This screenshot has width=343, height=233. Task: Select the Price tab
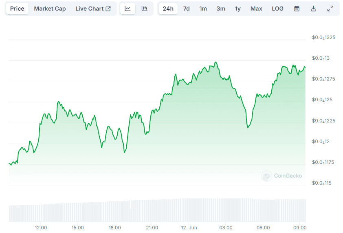pyautogui.click(x=17, y=9)
